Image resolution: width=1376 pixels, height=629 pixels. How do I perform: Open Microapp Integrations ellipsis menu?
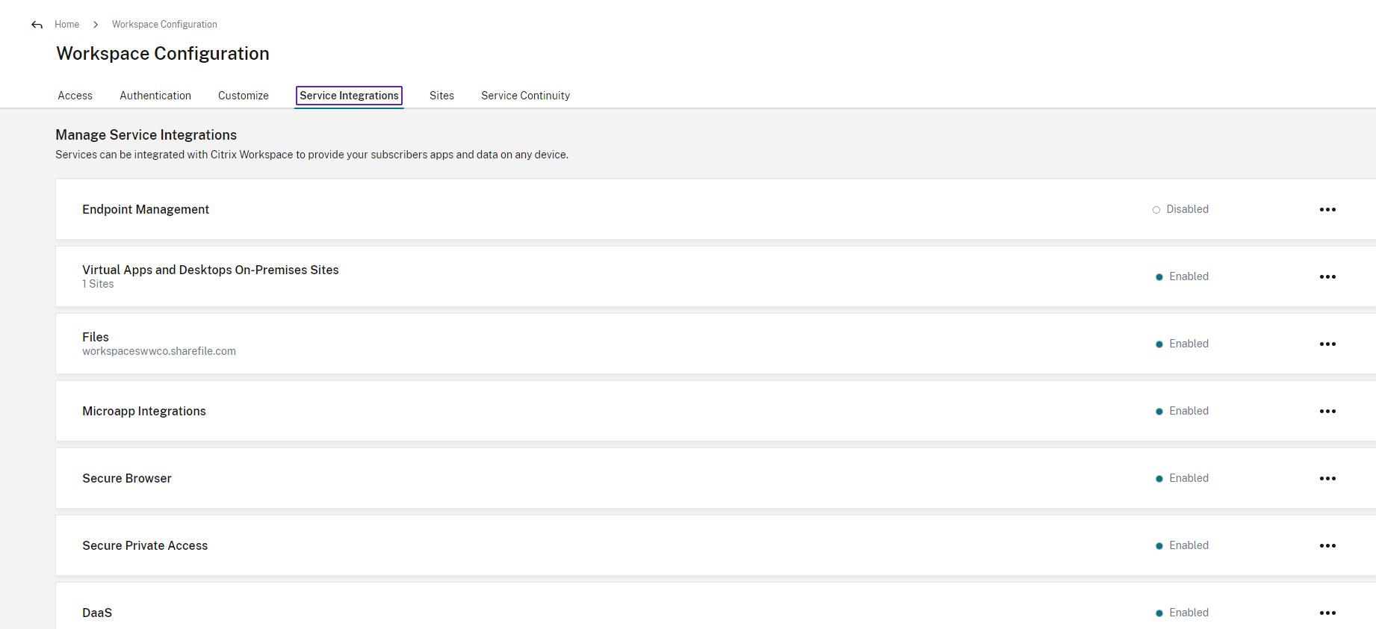1327,412
